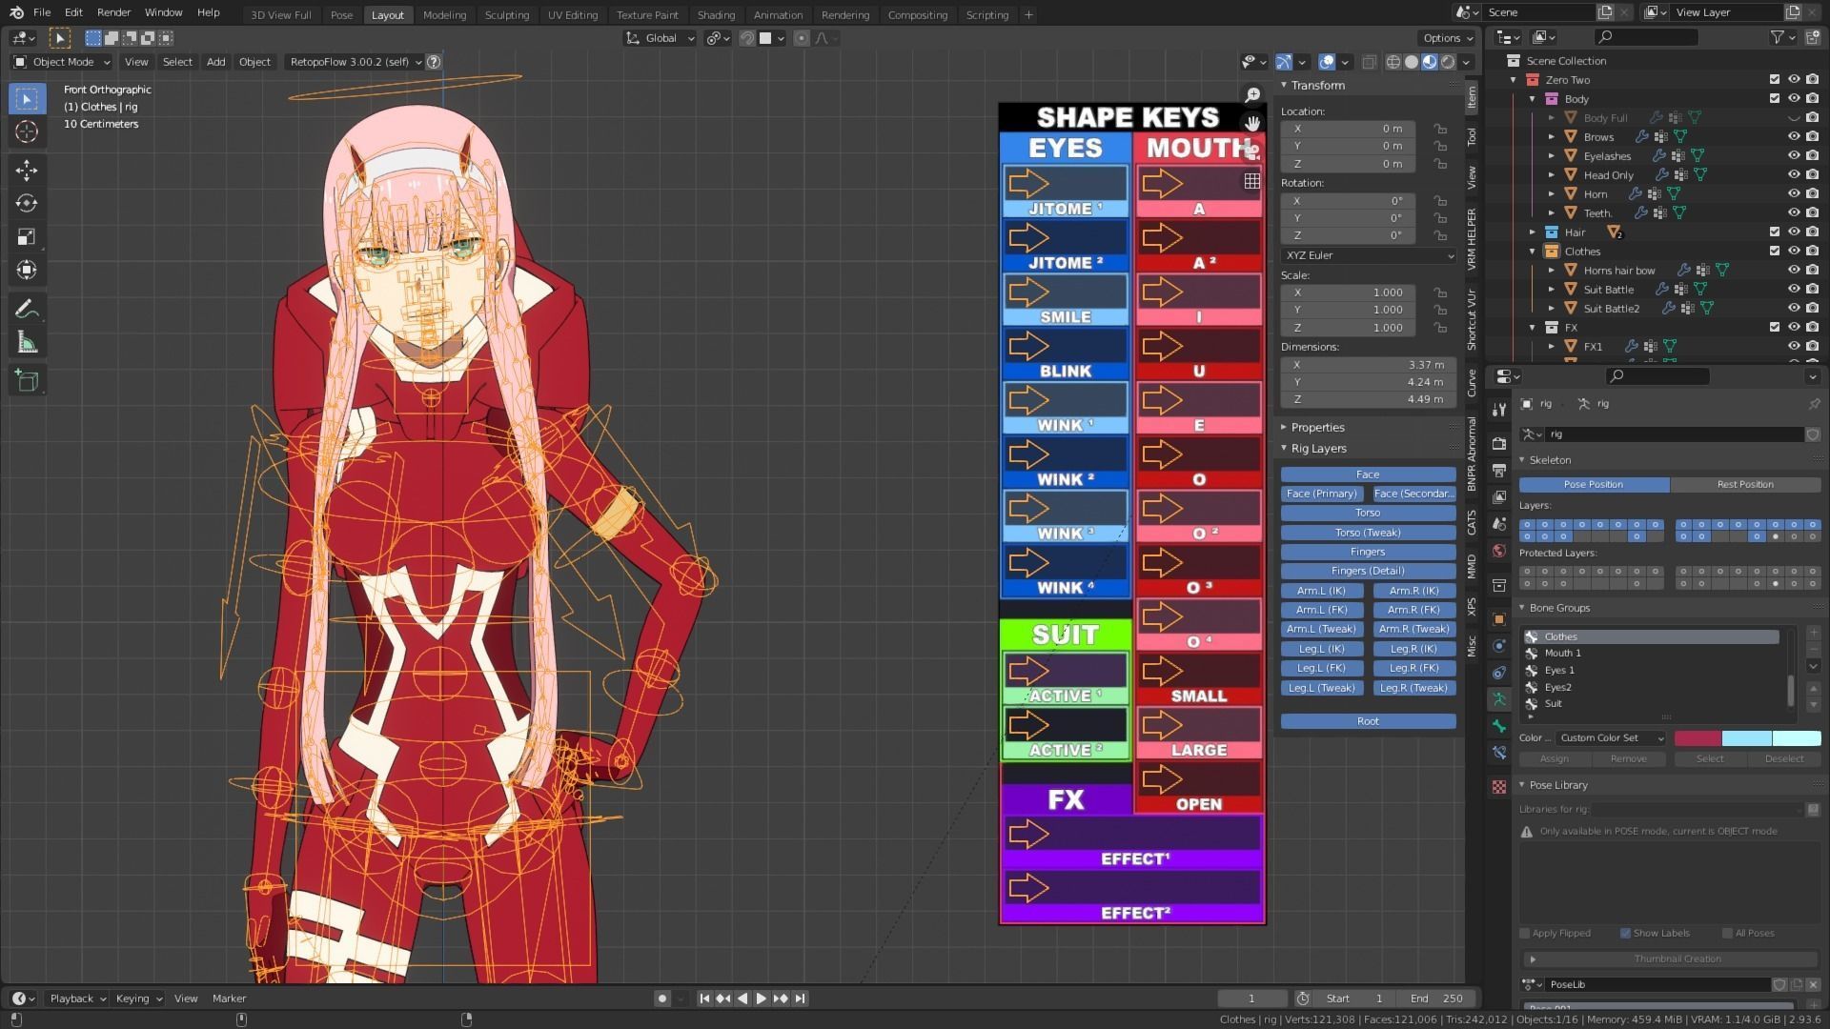Click the crimson bone color swatch
The height and width of the screenshot is (1029, 1830).
(x=1698, y=738)
